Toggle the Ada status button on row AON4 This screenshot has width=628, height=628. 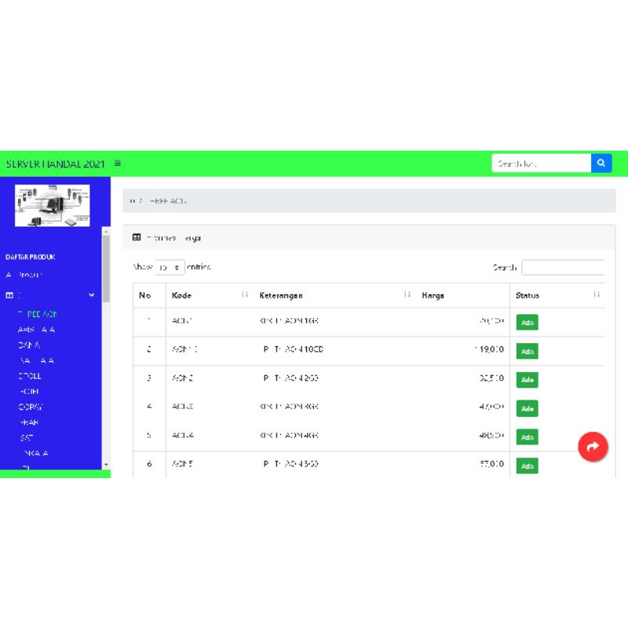(x=527, y=437)
